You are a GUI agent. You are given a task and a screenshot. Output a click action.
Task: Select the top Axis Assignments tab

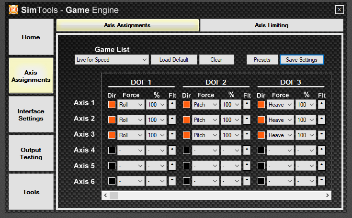[127, 25]
